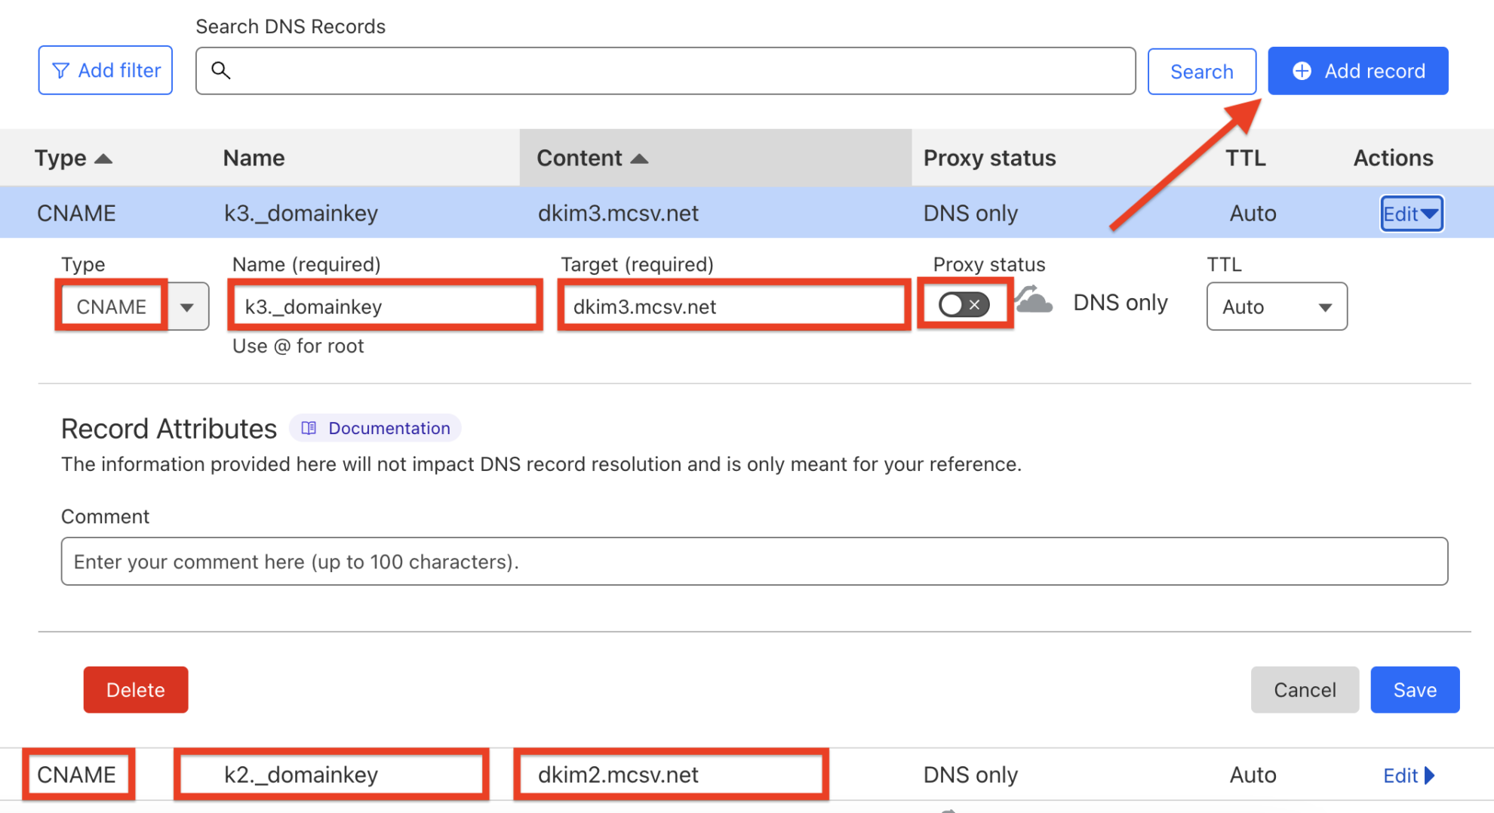The image size is (1494, 813).
Task: Click the Search DNS Records input field
Action: 664,70
